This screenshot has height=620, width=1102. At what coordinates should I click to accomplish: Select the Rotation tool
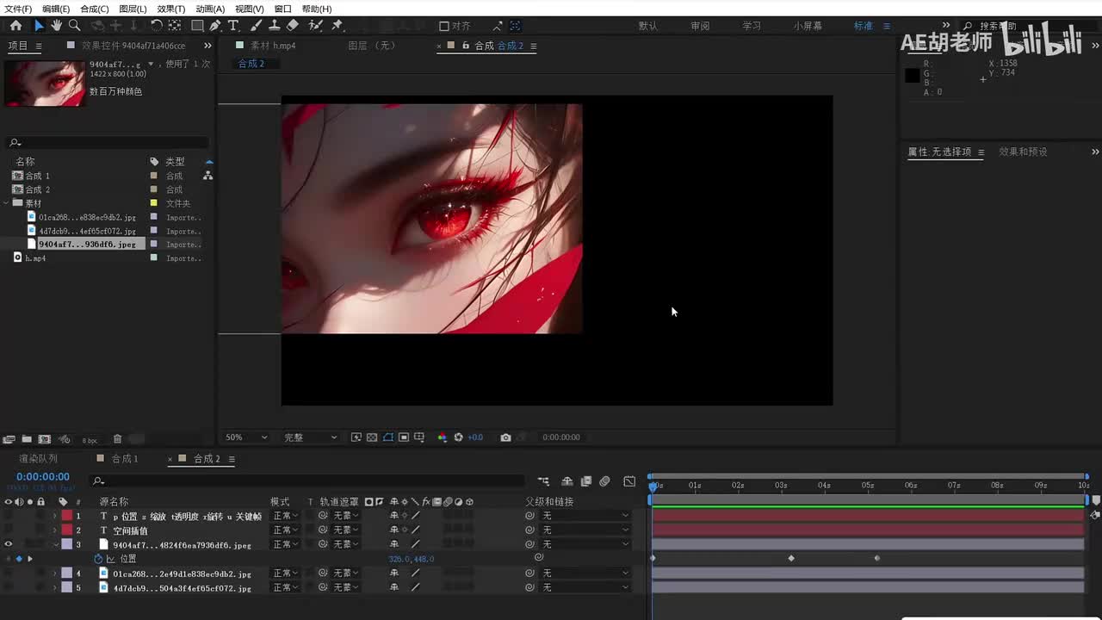coord(156,26)
